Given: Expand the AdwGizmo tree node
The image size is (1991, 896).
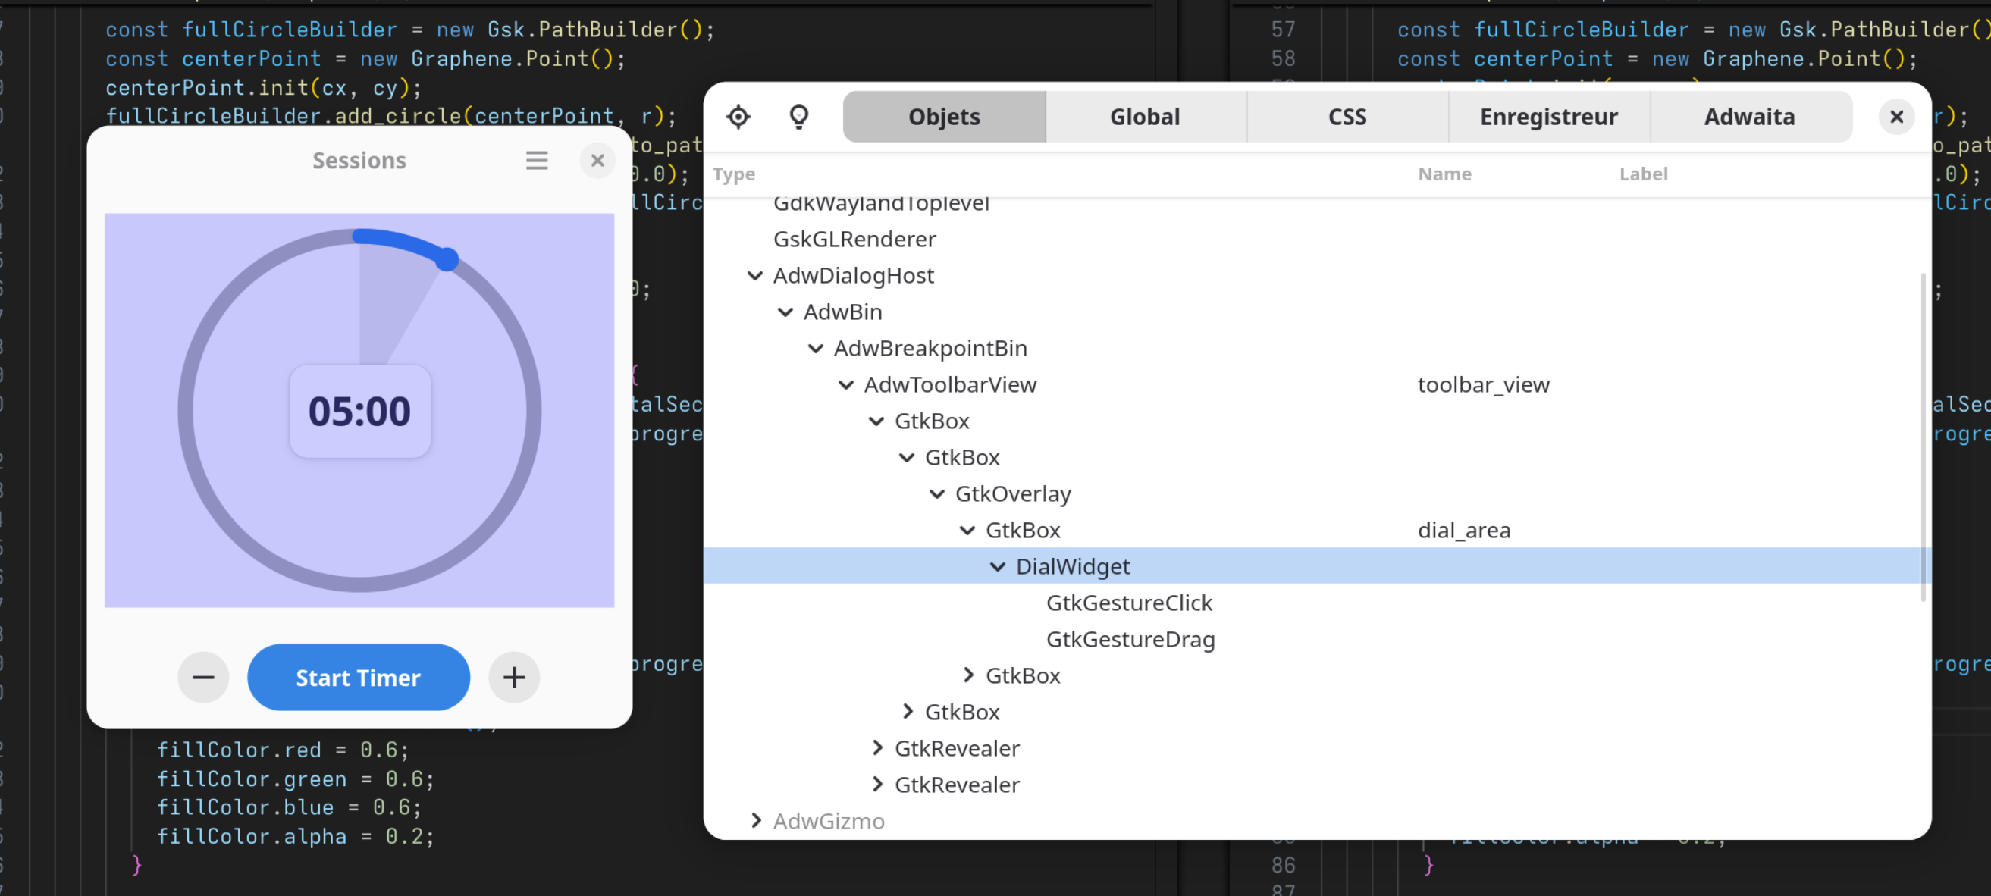Looking at the screenshot, I should 755,820.
